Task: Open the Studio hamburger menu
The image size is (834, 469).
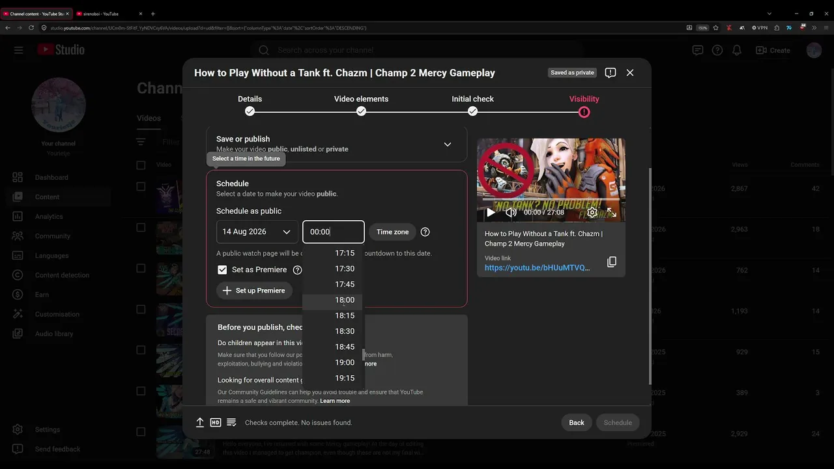Action: [x=18, y=50]
